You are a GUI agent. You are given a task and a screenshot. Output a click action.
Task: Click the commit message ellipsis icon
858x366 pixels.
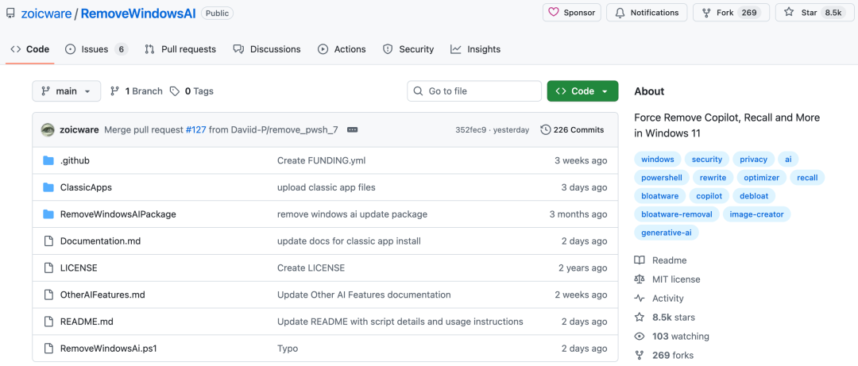(x=353, y=129)
